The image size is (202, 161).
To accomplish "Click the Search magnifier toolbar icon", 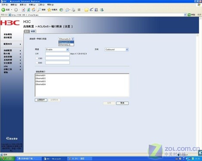I will (39, 10).
